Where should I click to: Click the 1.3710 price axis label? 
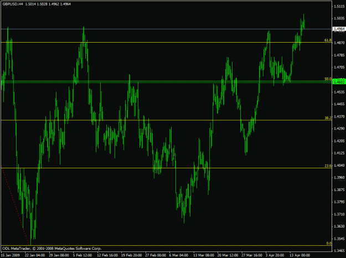tap(339, 214)
